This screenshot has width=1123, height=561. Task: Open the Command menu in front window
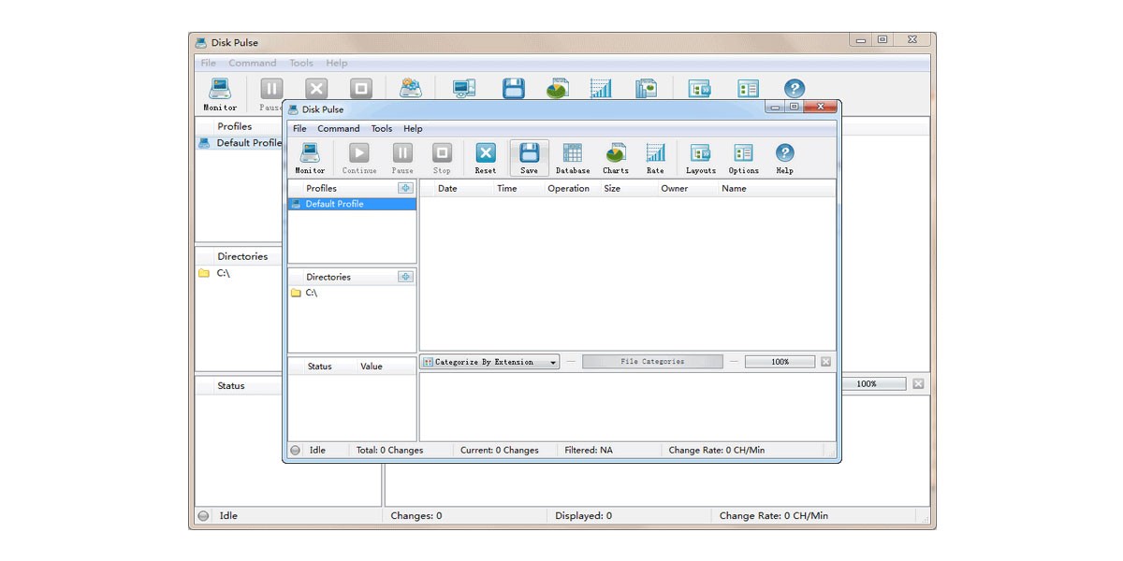[x=338, y=128]
